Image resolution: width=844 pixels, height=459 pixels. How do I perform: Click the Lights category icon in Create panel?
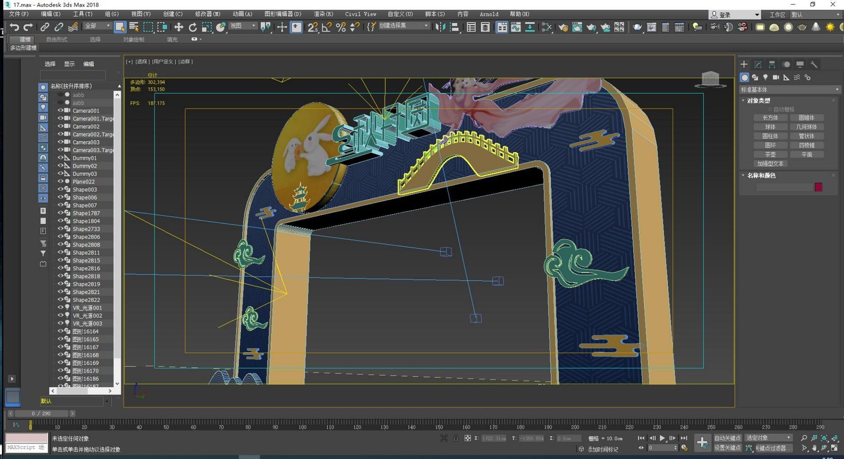tap(765, 77)
